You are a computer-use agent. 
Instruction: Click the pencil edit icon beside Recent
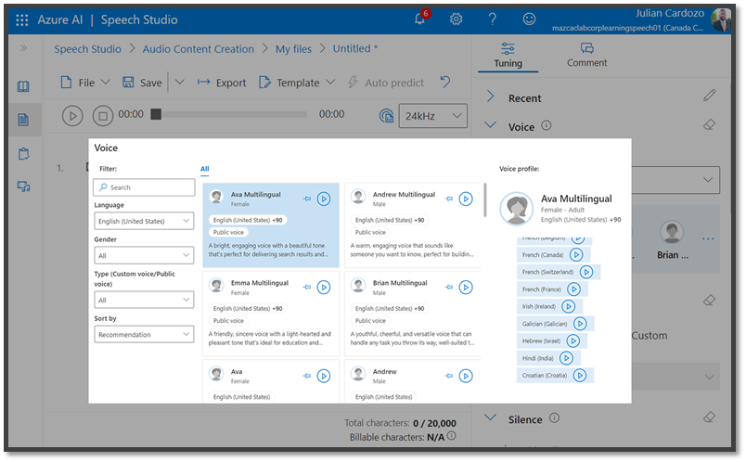[710, 96]
